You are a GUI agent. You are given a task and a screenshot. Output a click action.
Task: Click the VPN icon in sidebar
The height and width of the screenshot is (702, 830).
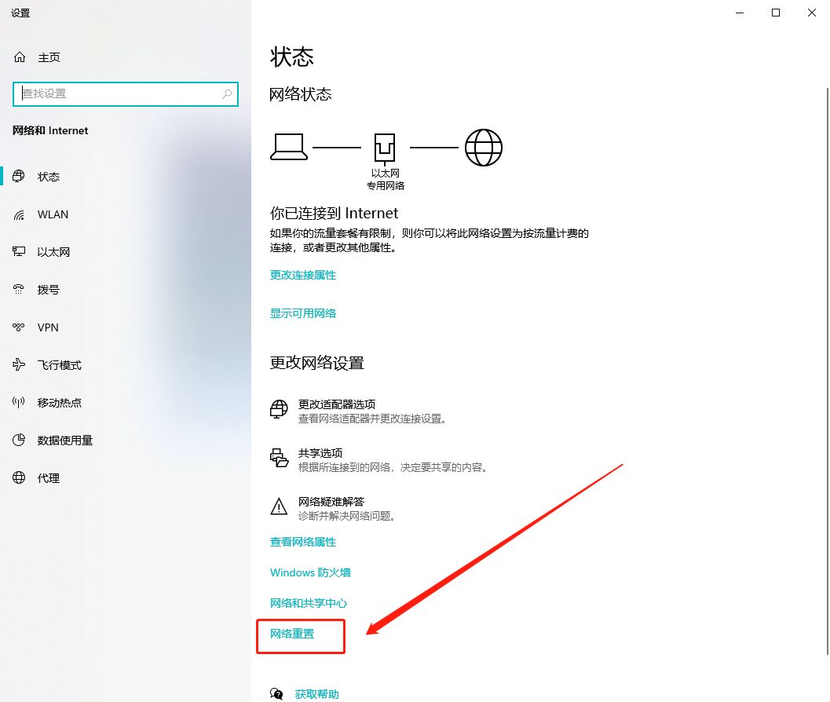(19, 327)
